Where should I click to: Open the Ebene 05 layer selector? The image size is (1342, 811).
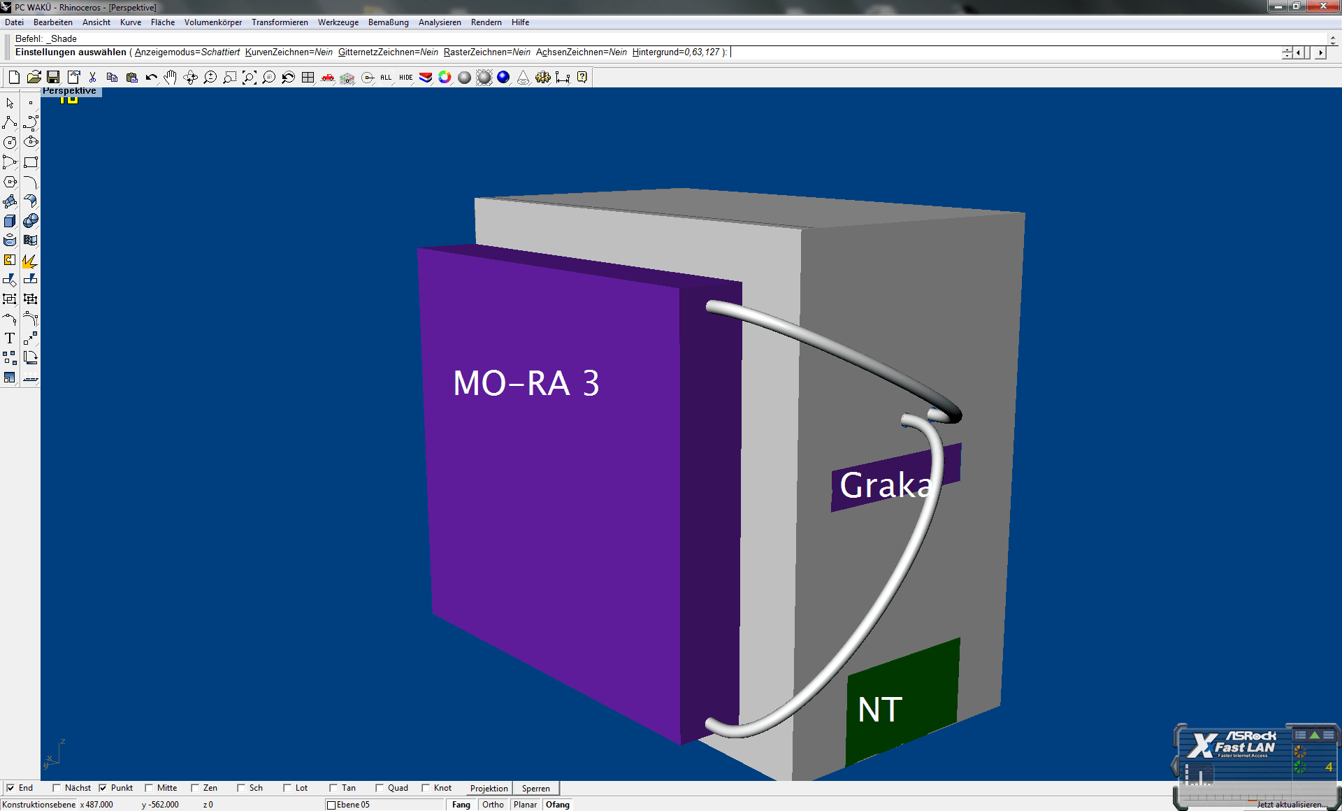[384, 805]
